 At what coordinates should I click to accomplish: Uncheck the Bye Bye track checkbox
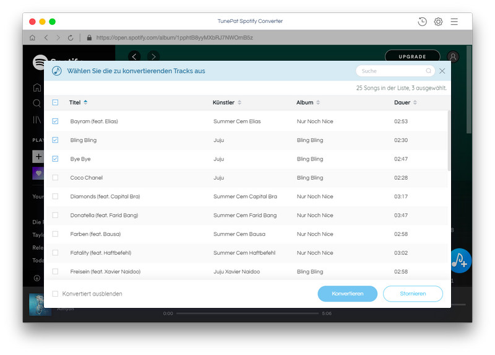(x=55, y=159)
